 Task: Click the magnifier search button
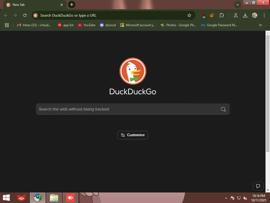(223, 109)
